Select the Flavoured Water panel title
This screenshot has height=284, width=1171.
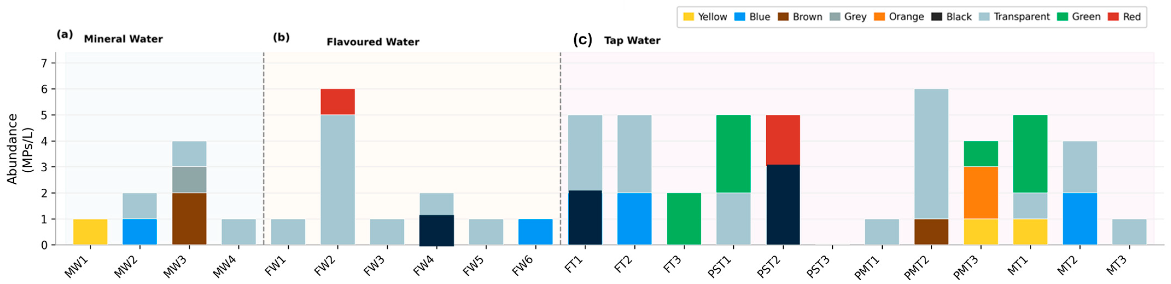click(373, 42)
